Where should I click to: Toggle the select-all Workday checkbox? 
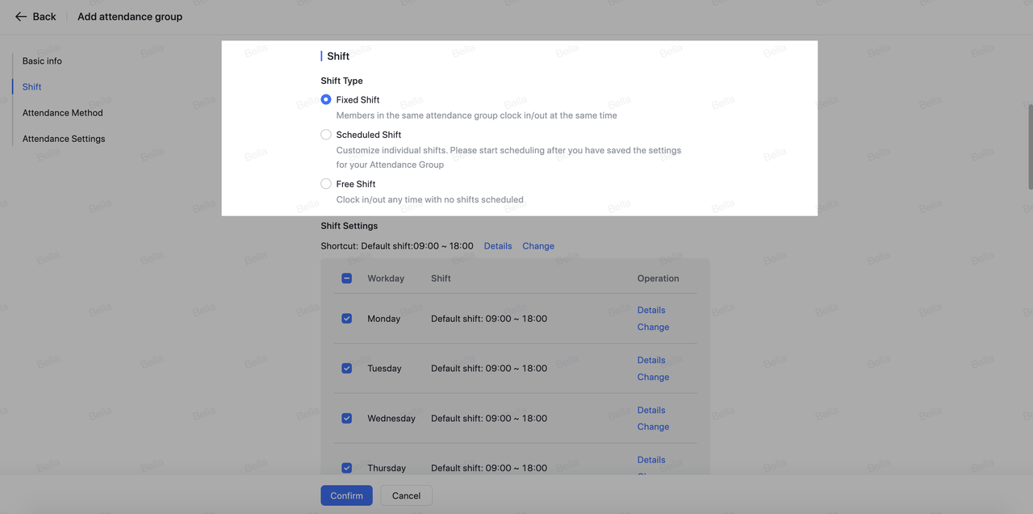(x=347, y=278)
